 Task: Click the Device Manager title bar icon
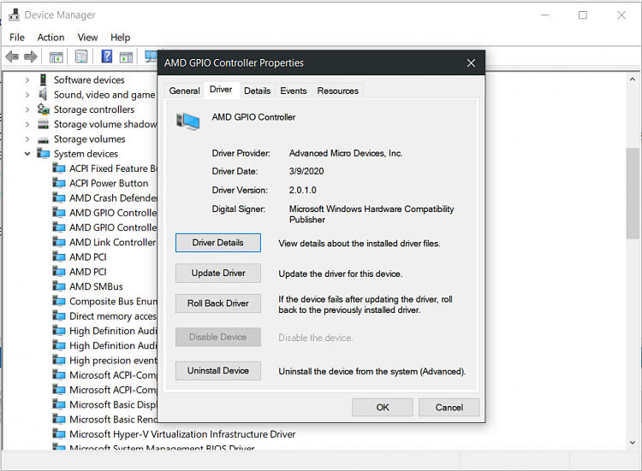click(x=12, y=15)
